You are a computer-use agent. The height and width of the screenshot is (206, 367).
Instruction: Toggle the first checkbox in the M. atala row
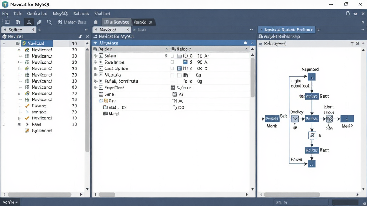tap(172, 75)
